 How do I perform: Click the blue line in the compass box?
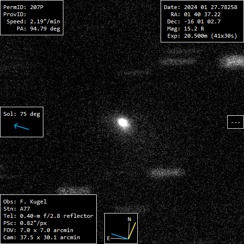(120, 236)
